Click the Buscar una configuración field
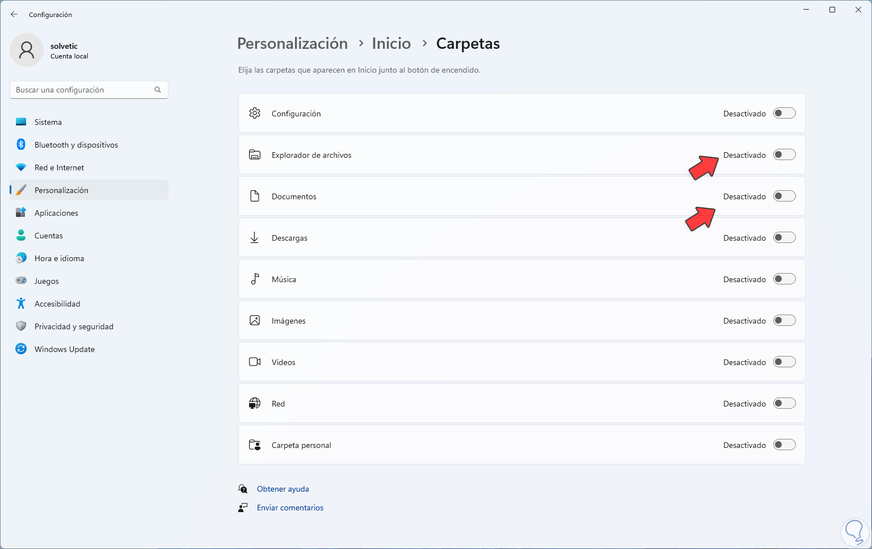 pos(82,90)
